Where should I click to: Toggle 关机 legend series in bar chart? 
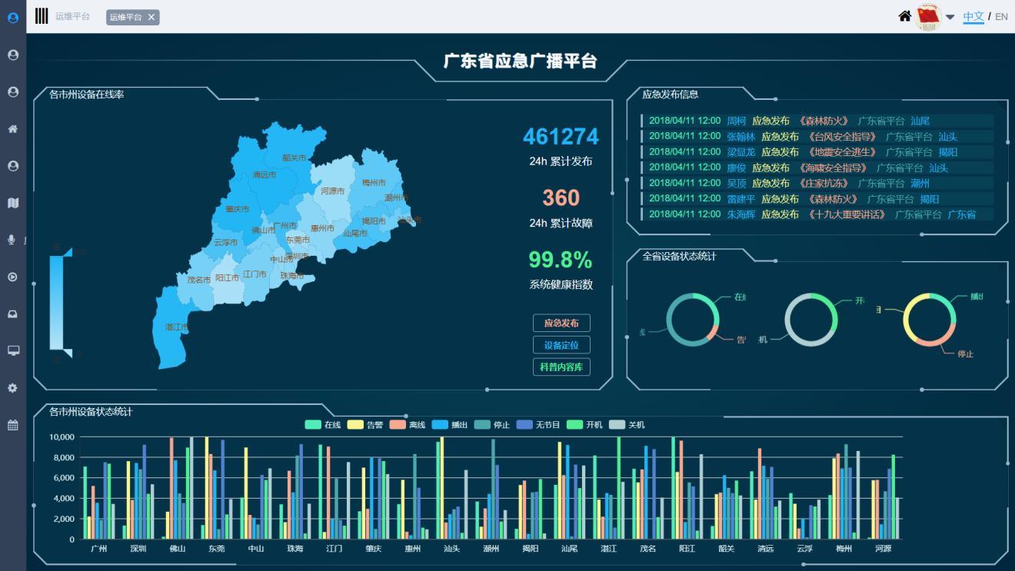tap(627, 424)
